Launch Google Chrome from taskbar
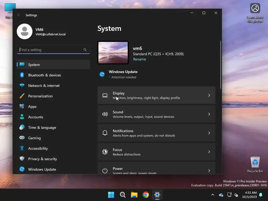 click(x=146, y=195)
